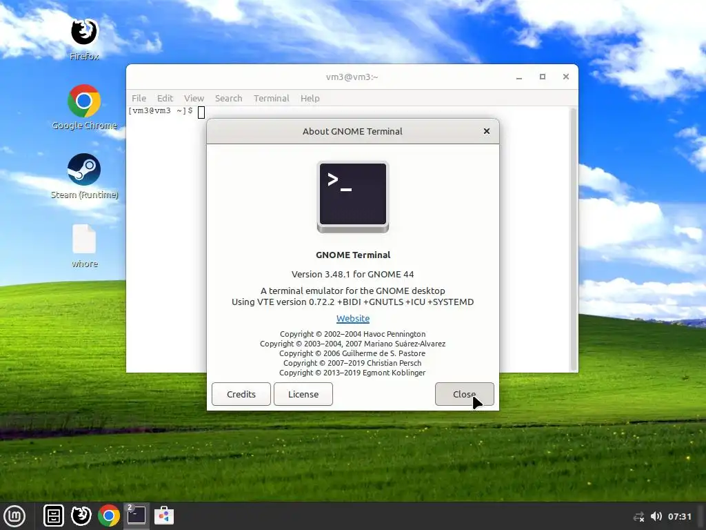Minimize the vm3@vm3 terminal window

(x=519, y=77)
